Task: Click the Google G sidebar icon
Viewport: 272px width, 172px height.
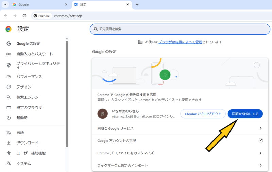Action: pyautogui.click(x=9, y=44)
